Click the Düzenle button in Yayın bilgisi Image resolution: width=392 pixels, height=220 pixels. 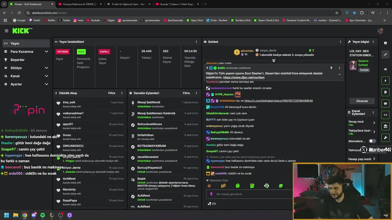(x=362, y=101)
